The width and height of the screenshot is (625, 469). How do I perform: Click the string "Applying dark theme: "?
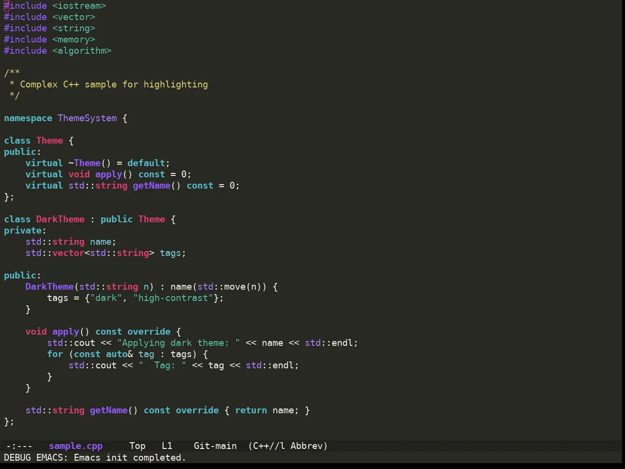(x=178, y=343)
